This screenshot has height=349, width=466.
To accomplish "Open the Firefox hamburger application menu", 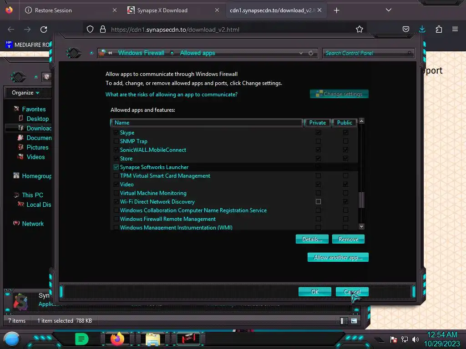I will tap(455, 29).
